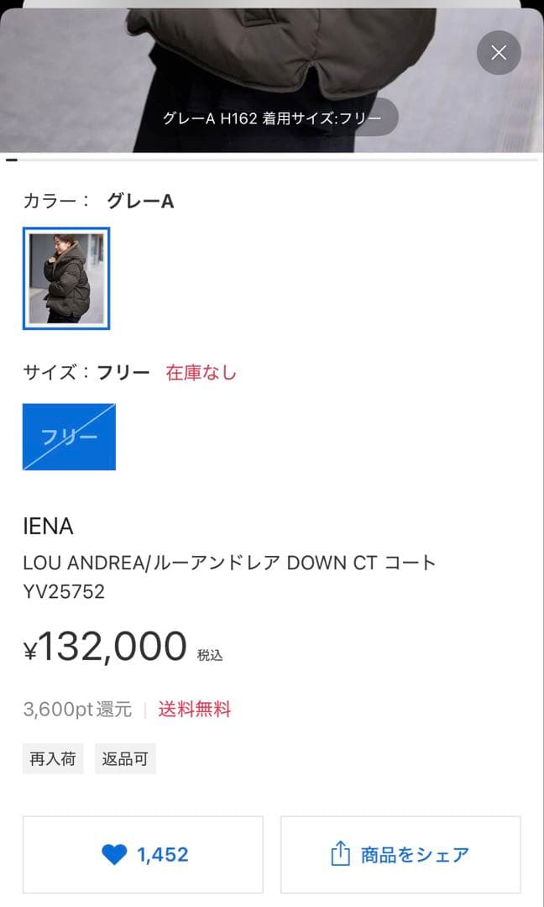Tap the 返品可 returns tag
This screenshot has width=544, height=907.
click(126, 758)
